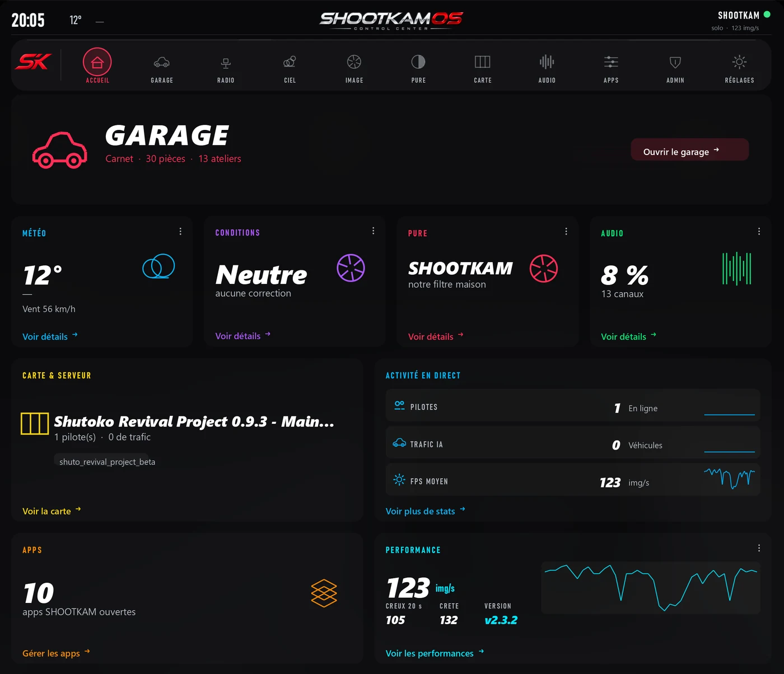Click the FPS Moyen sun icon
This screenshot has height=674, width=784.
(399, 480)
